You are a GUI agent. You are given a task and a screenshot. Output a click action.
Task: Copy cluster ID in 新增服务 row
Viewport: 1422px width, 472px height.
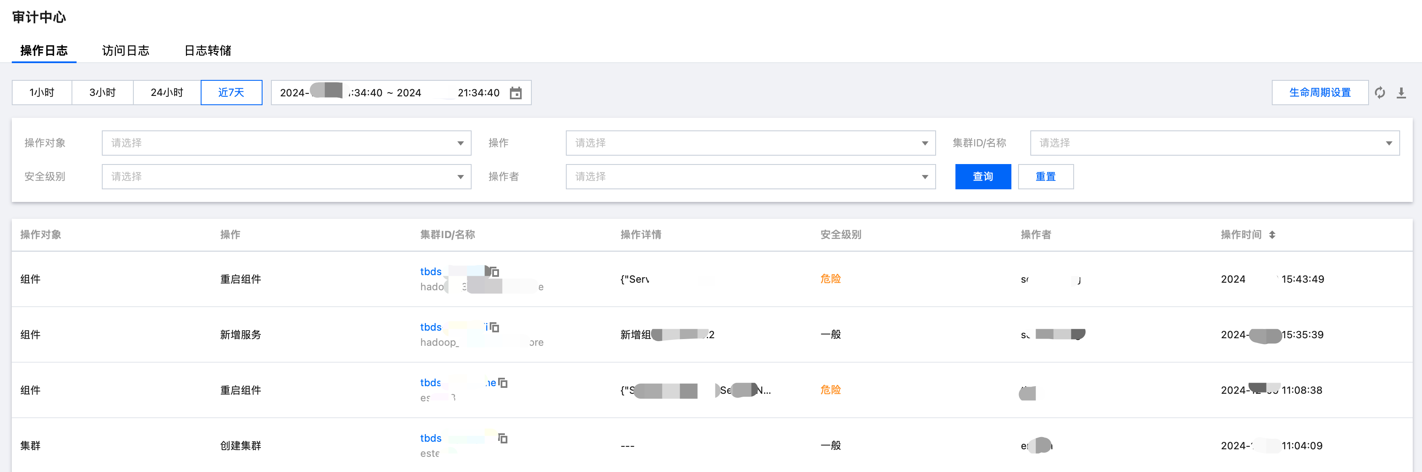[495, 327]
